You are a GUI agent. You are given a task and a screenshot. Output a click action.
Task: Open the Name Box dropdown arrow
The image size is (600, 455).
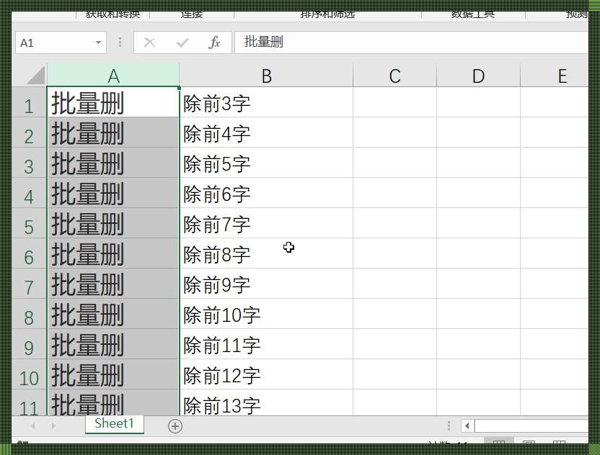[98, 42]
